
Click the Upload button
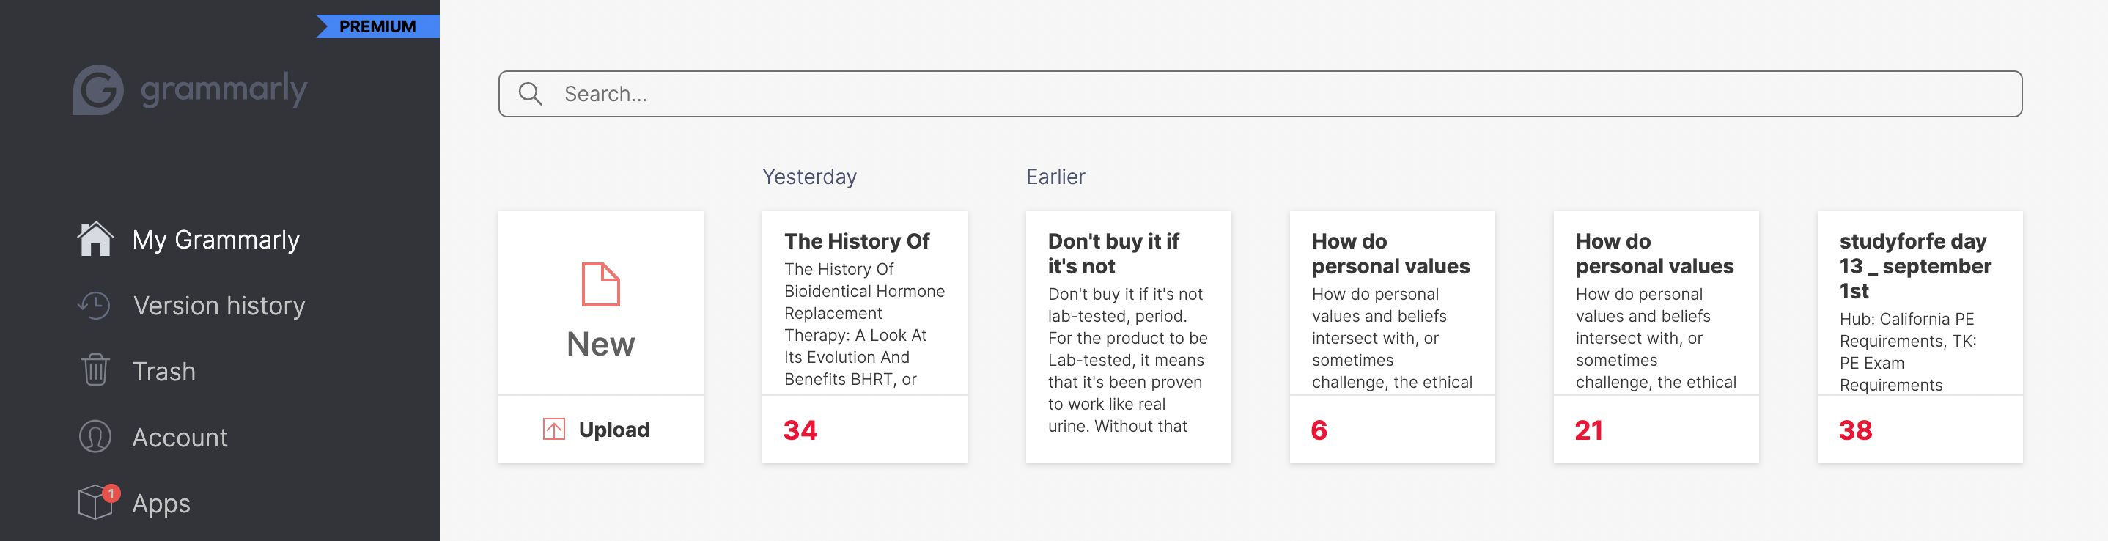600,428
